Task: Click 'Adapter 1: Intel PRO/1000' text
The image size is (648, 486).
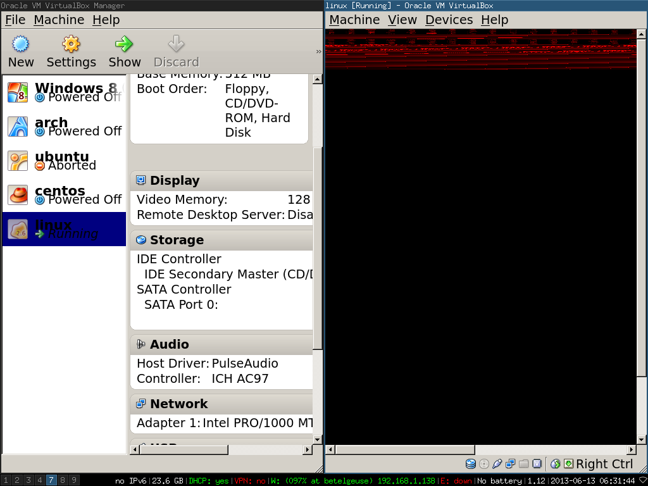Action: [x=225, y=423]
